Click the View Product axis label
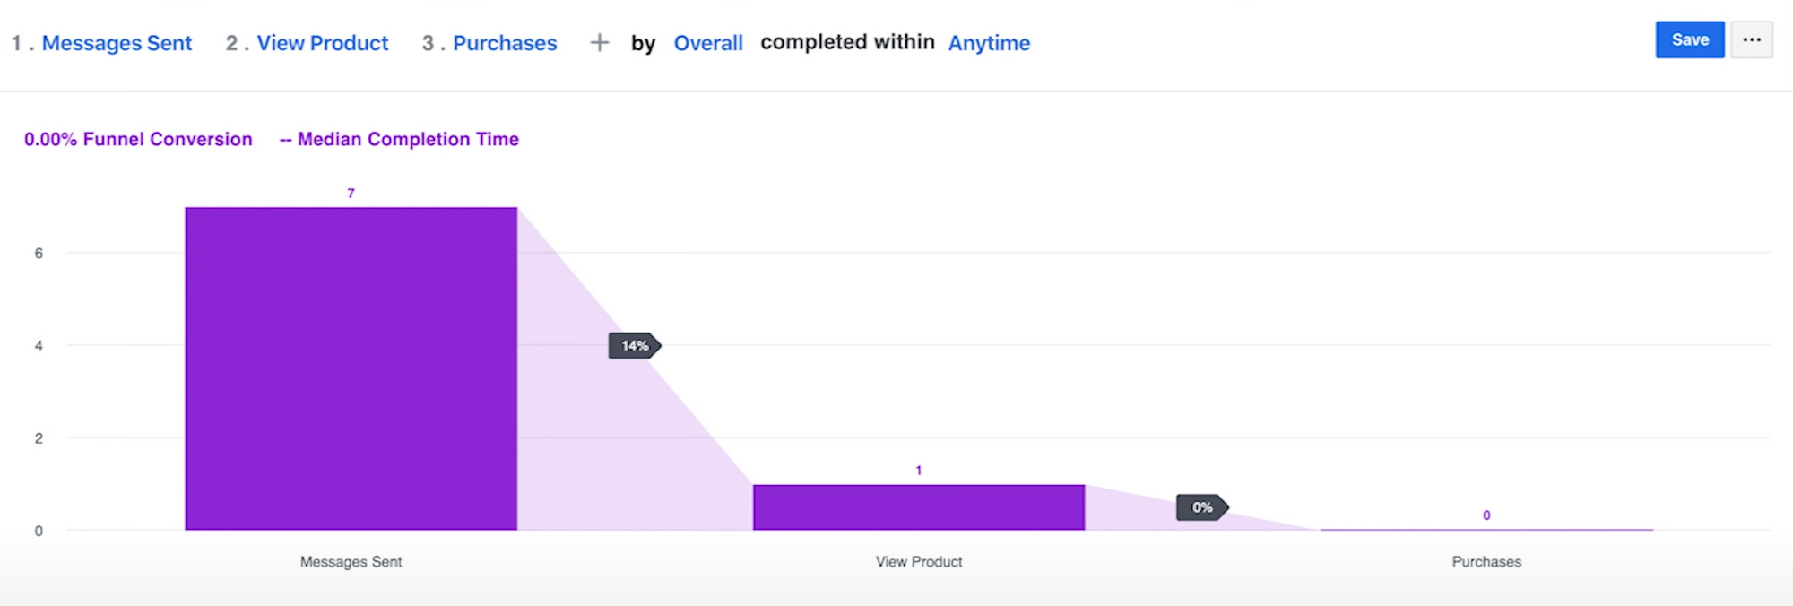The image size is (1793, 606). click(x=919, y=562)
